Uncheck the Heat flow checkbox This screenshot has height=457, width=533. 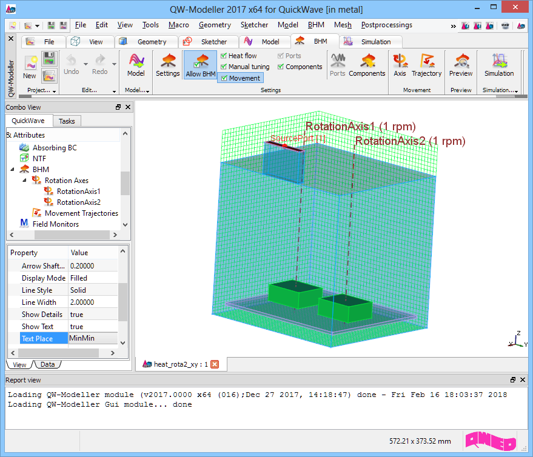(x=224, y=56)
